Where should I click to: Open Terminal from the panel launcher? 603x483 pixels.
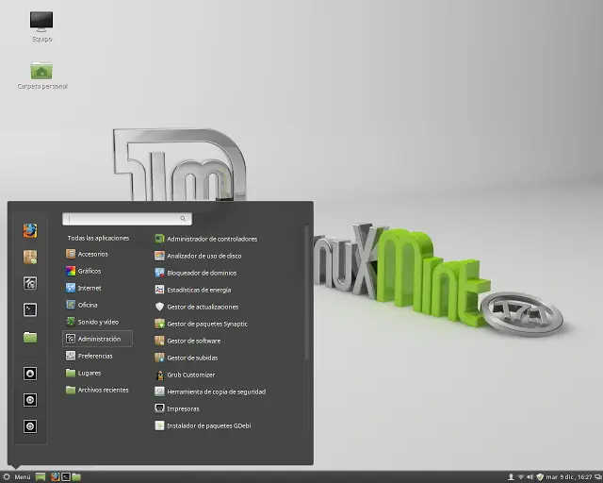pos(66,476)
